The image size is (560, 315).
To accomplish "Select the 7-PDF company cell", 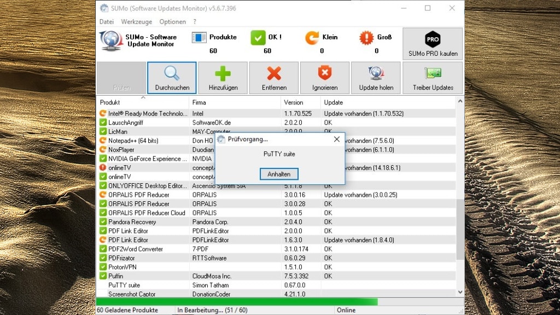I will 200,249.
